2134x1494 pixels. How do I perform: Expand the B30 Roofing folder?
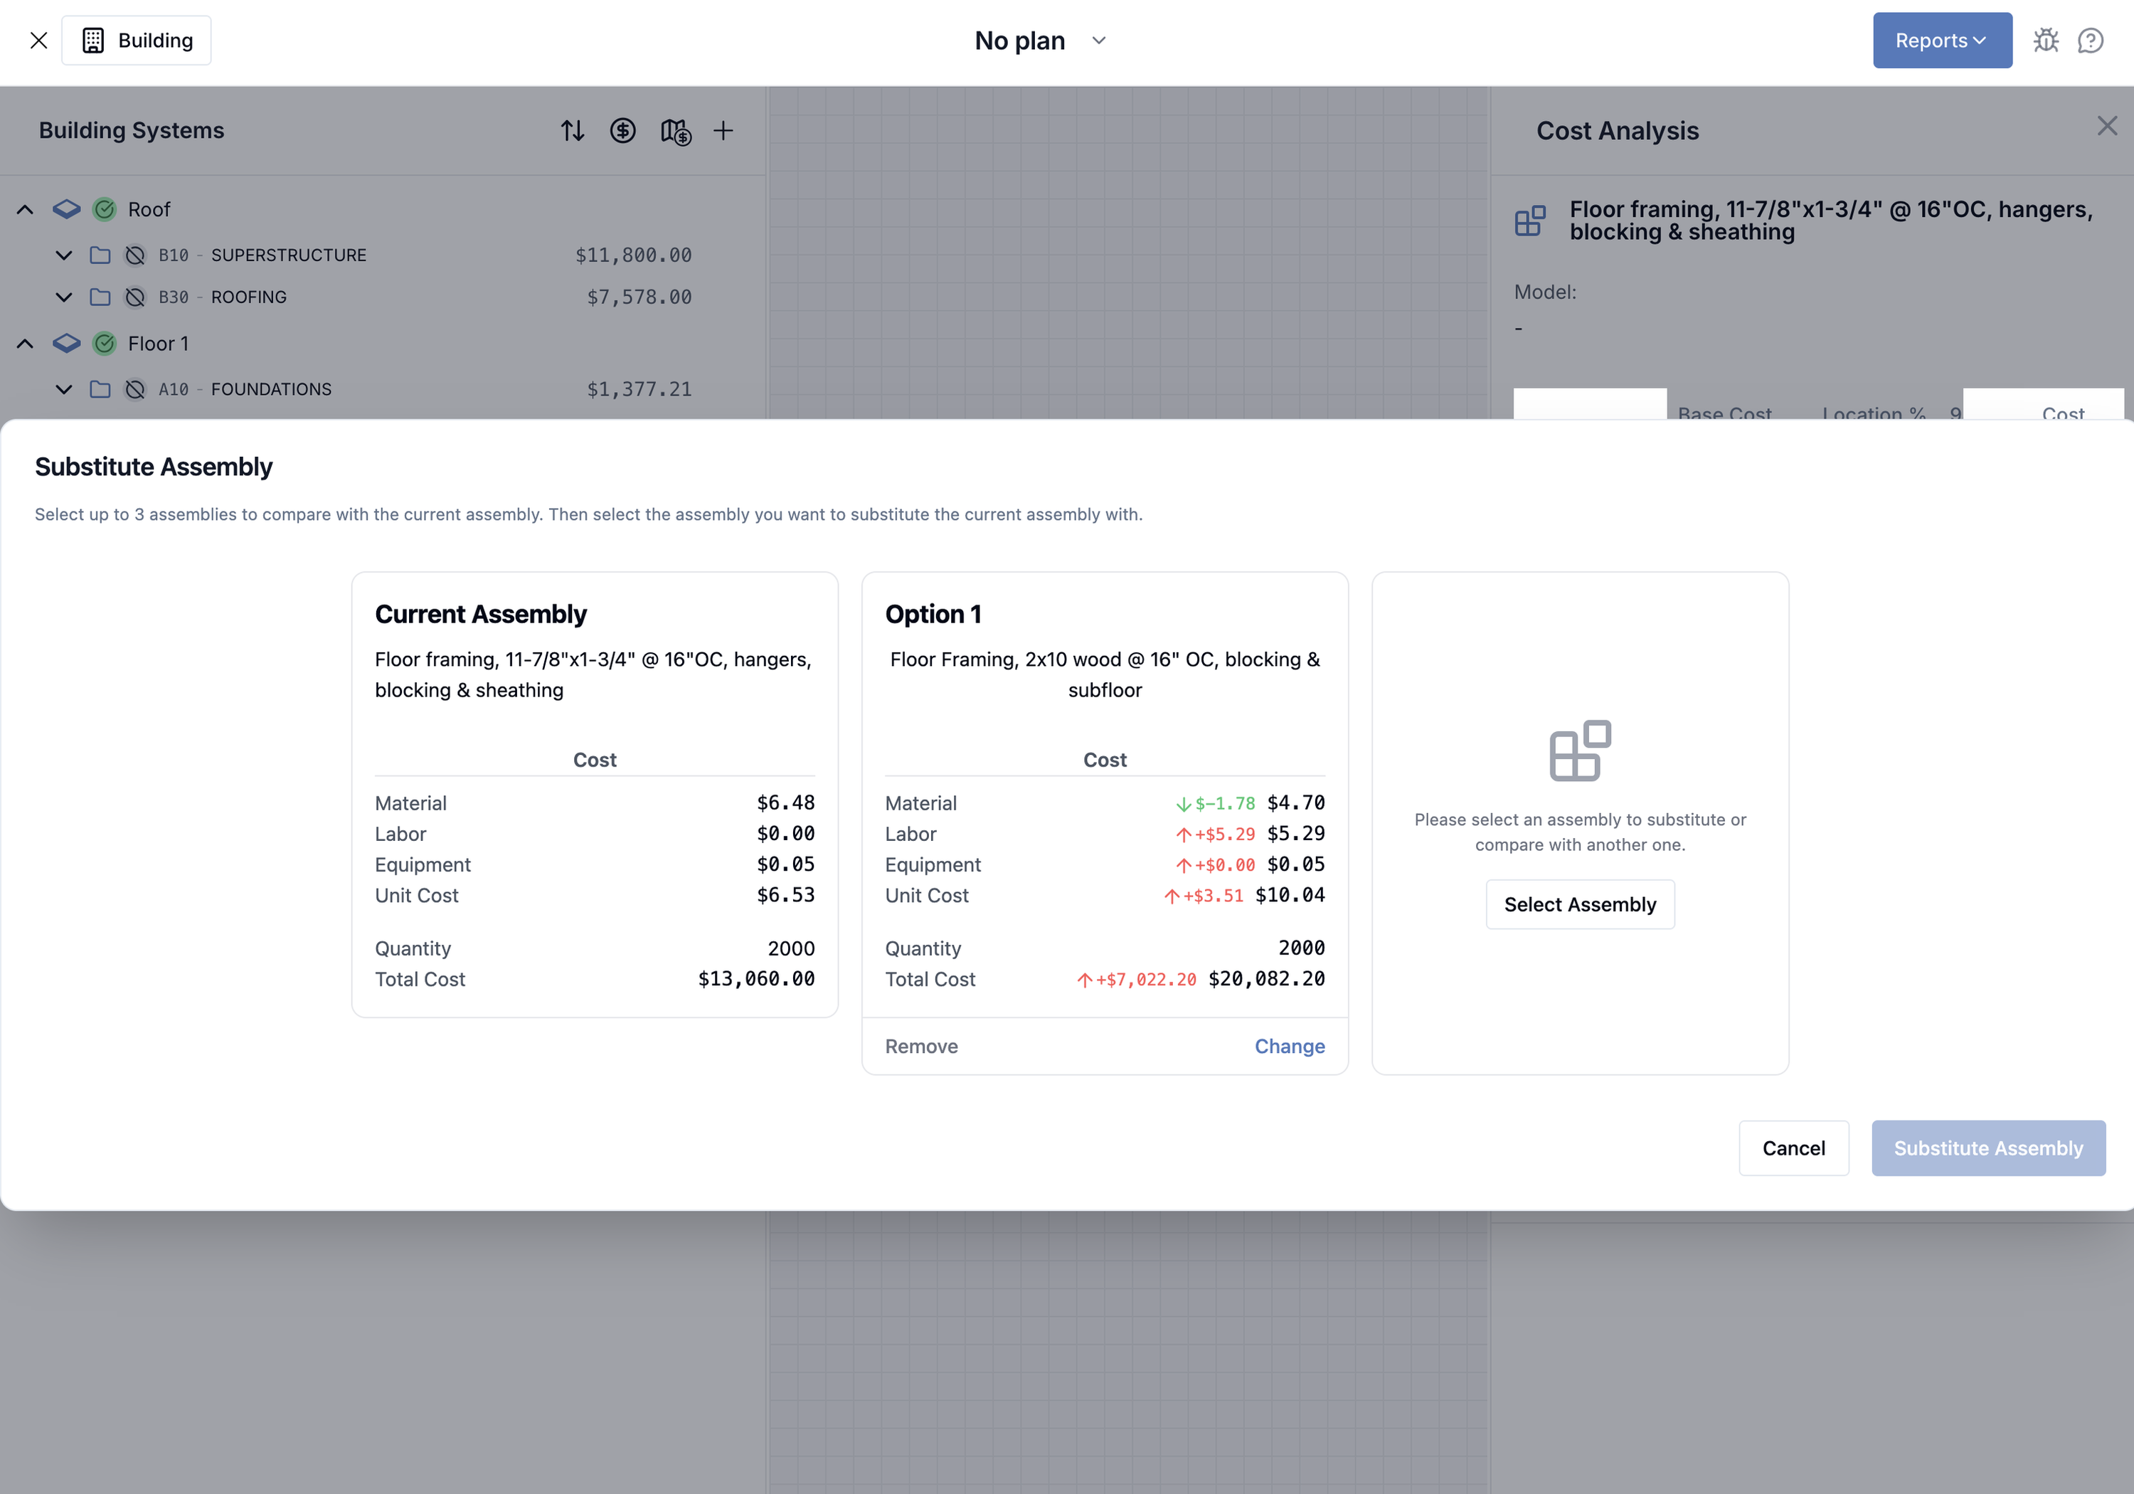click(x=64, y=297)
